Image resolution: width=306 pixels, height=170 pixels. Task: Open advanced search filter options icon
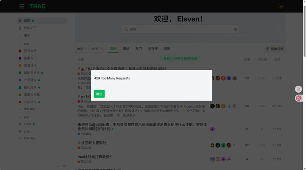click(235, 29)
